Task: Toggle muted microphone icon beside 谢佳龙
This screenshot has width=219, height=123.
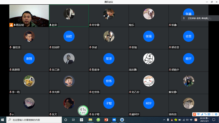Action: 11,47
